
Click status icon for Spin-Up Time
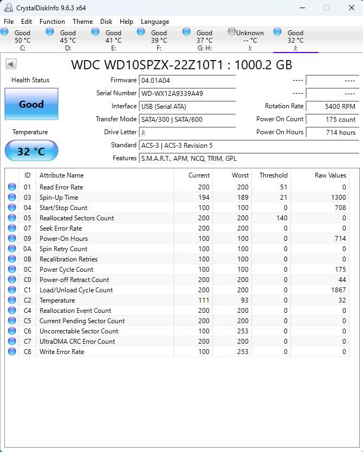pos(12,197)
